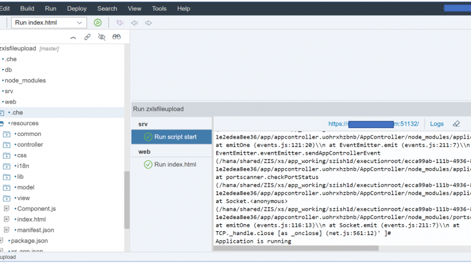This screenshot has height=264, width=471.
Task: Navigate back with the left arrow icon
Action: [134, 23]
